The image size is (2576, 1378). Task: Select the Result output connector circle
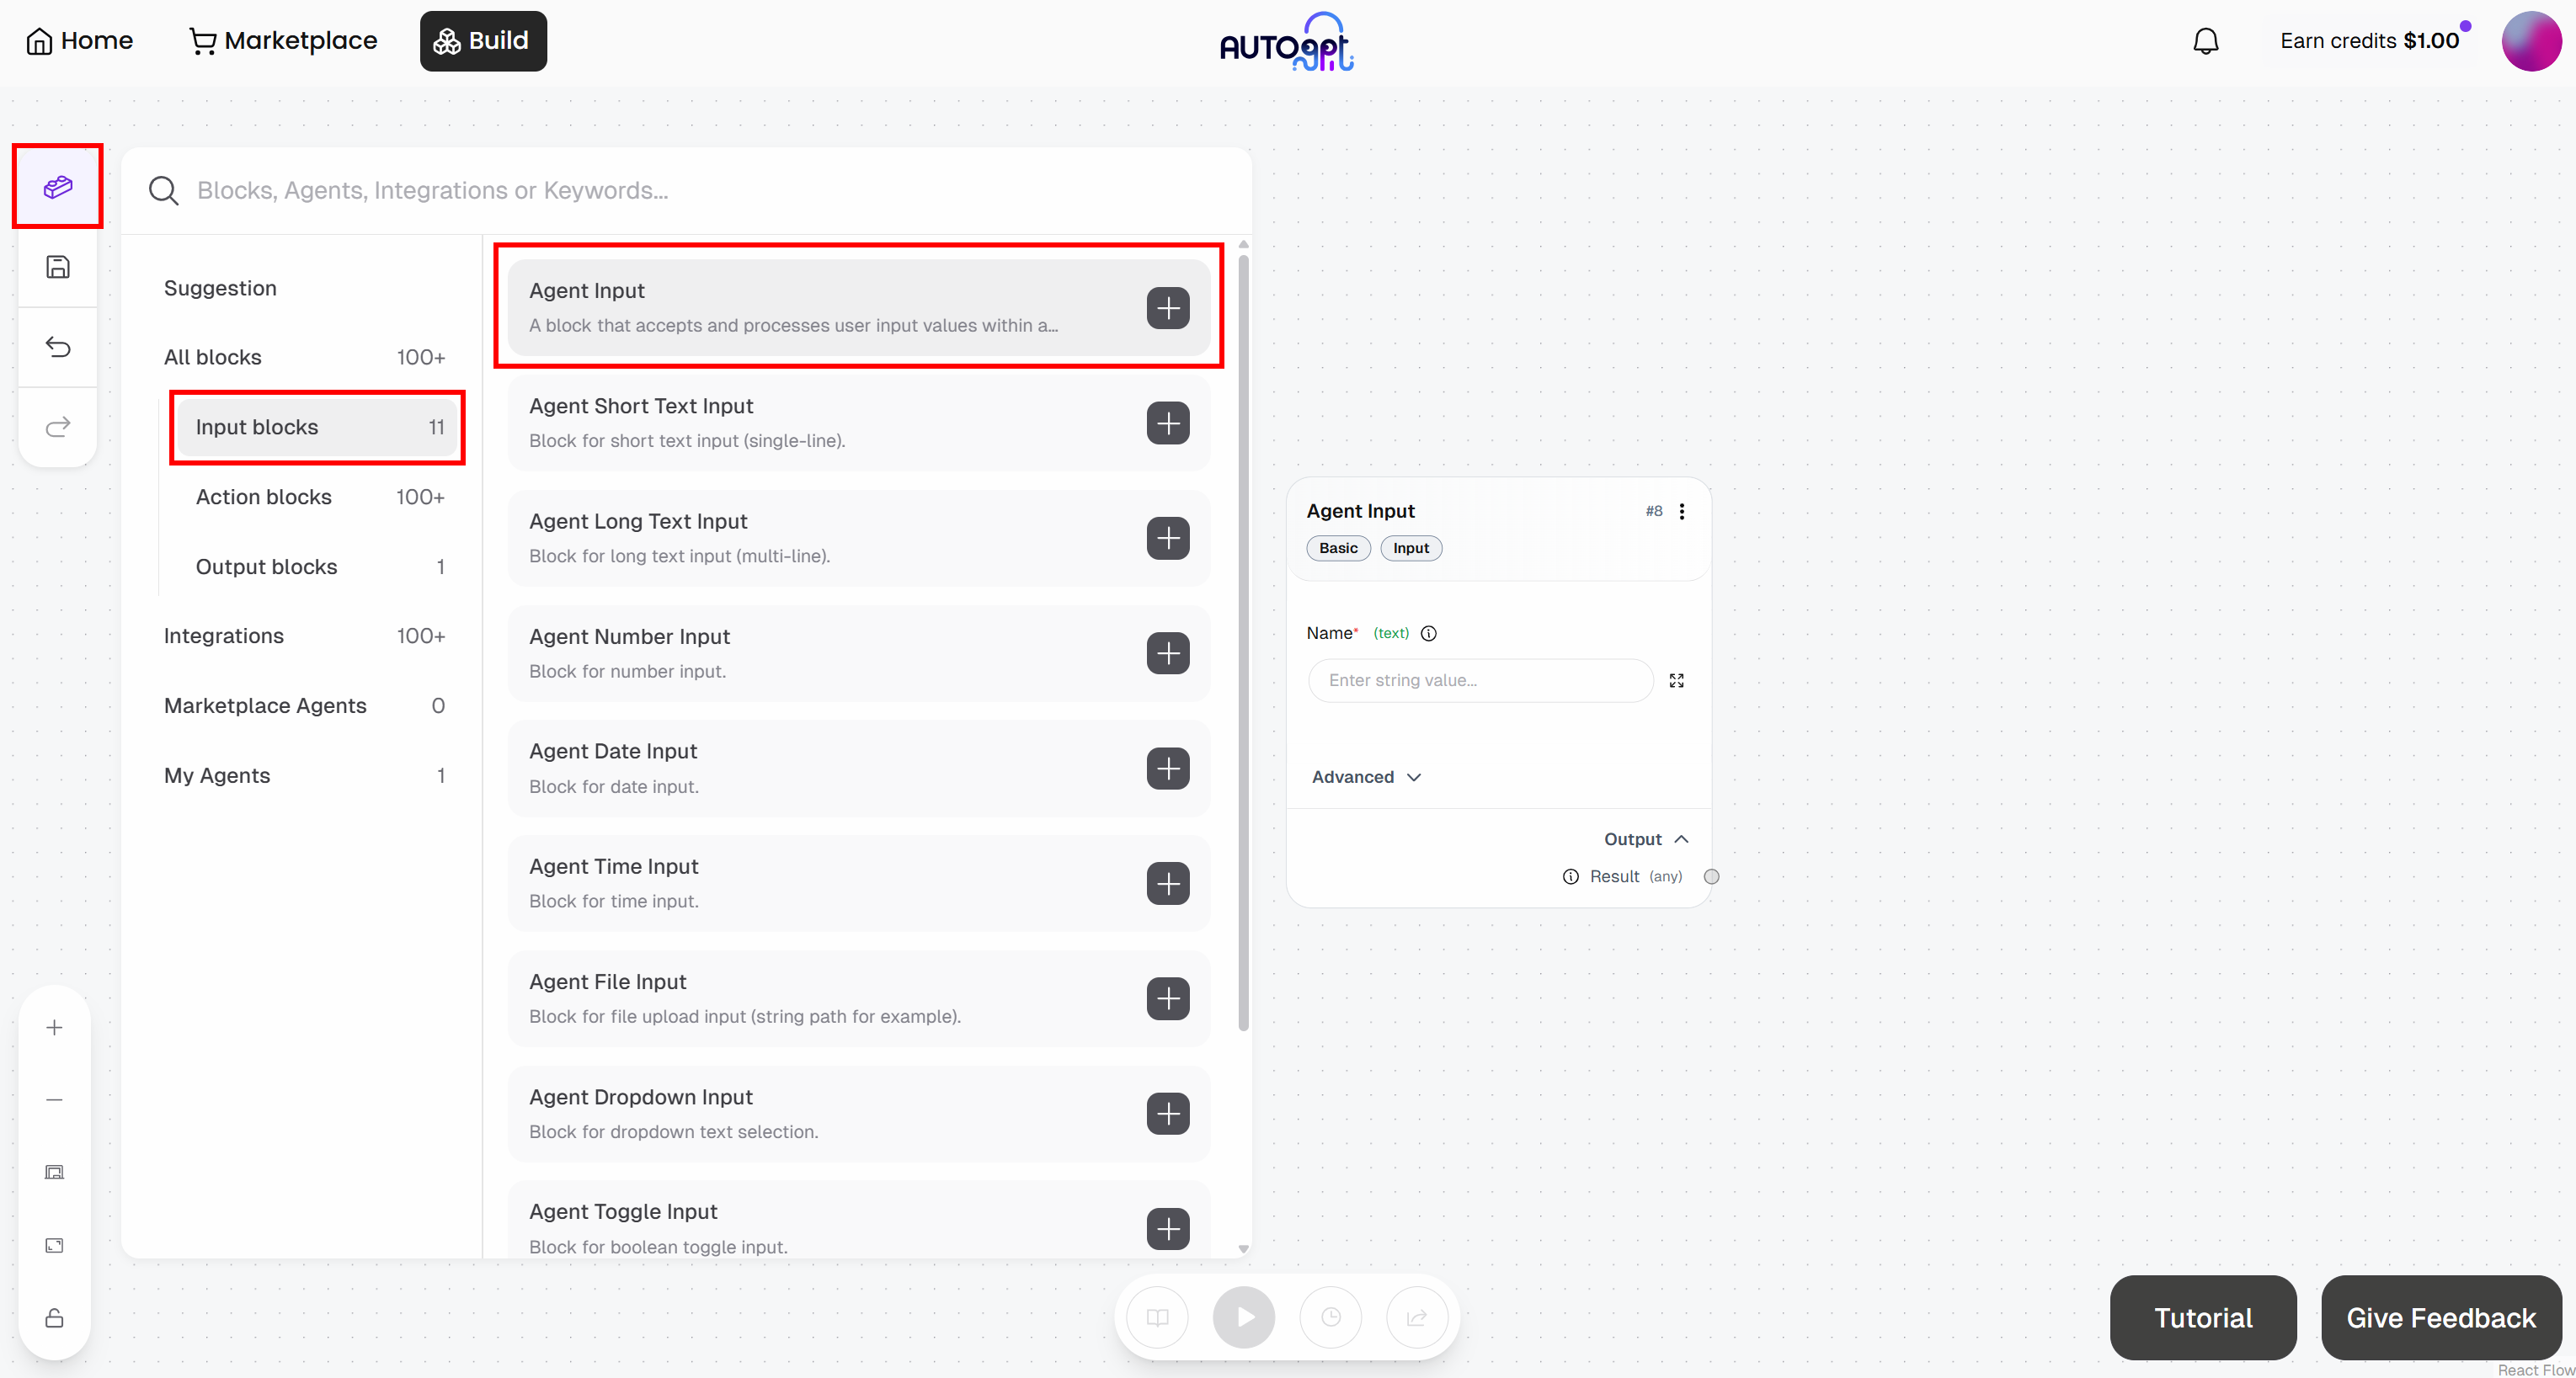click(x=1711, y=876)
